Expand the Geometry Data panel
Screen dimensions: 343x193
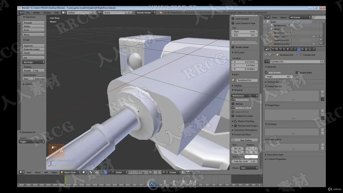(x=275, y=155)
